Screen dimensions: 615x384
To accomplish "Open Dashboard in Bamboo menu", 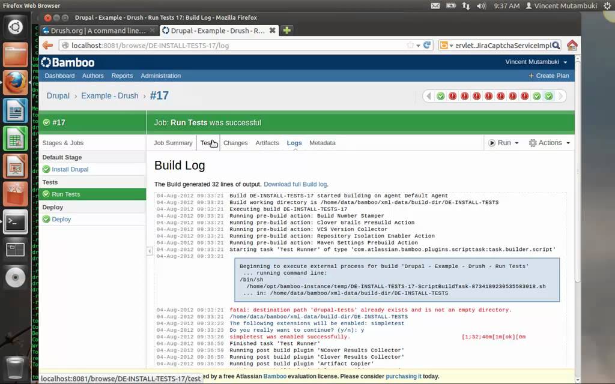I will [x=59, y=76].
